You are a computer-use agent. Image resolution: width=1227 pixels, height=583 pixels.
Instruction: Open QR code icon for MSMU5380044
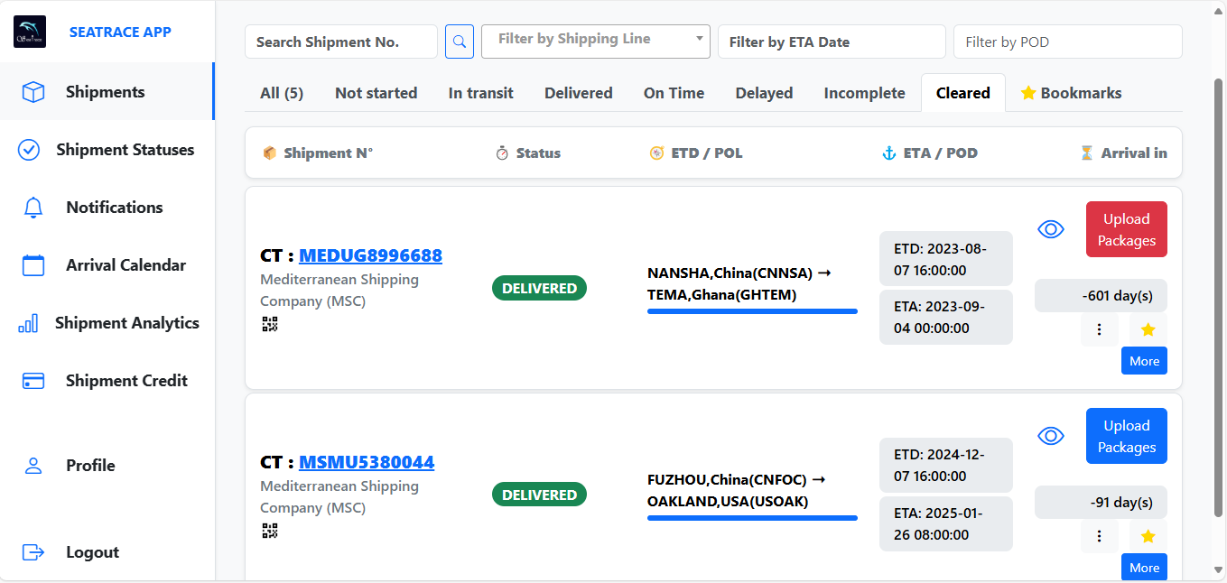pos(269,531)
